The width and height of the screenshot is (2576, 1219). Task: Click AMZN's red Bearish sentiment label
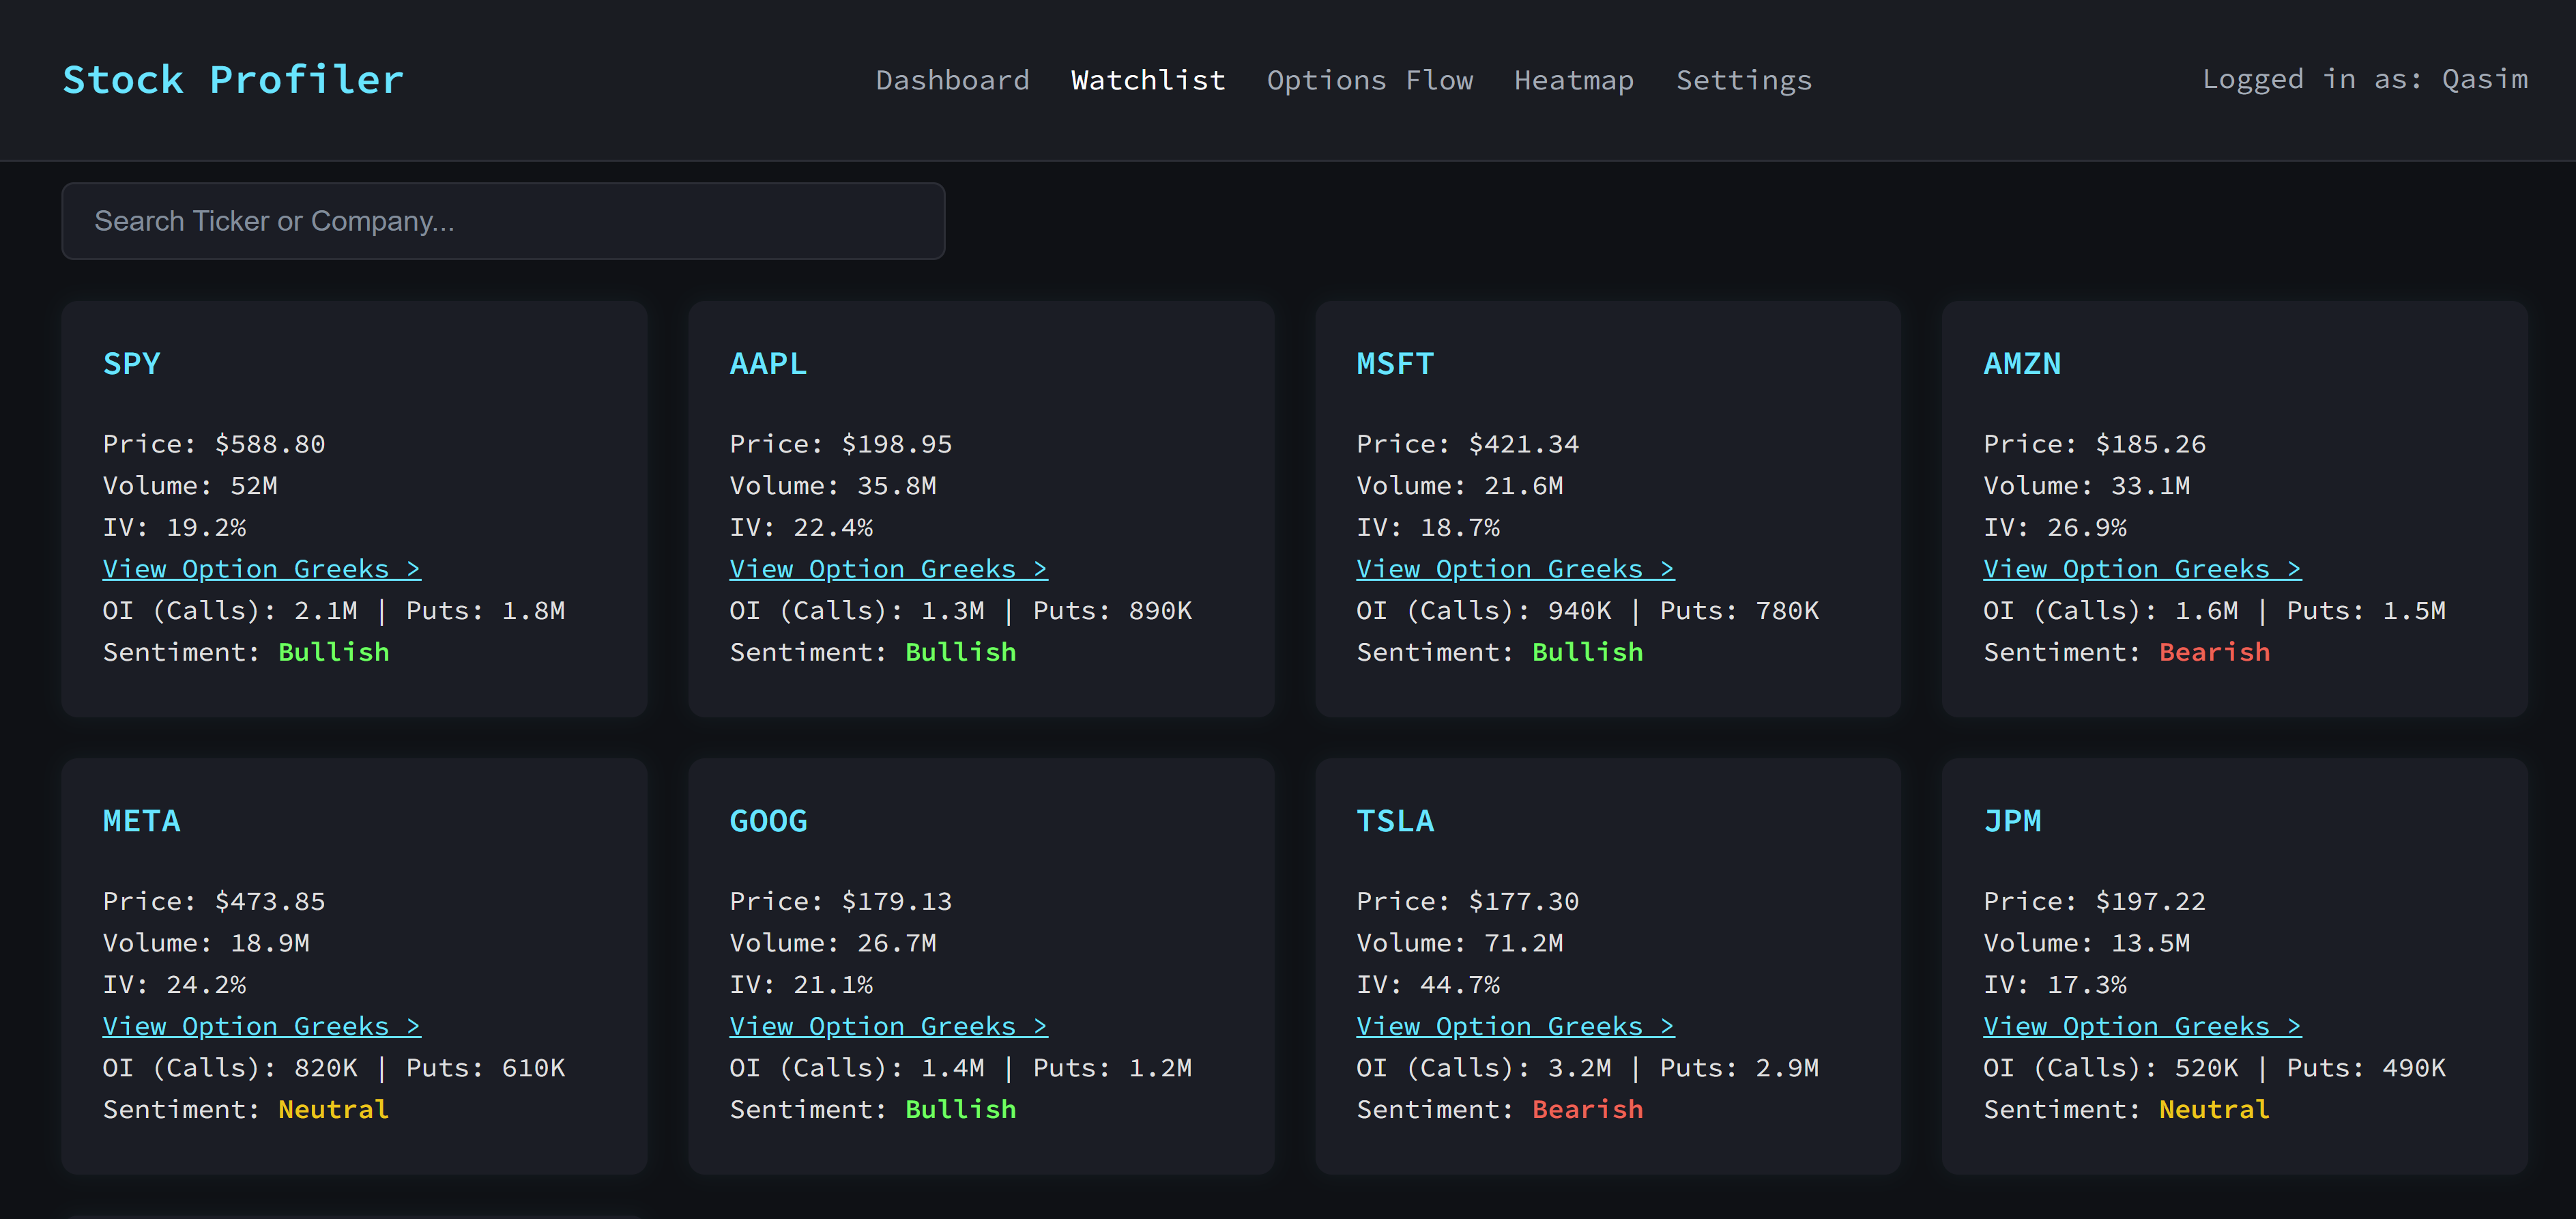[x=2215, y=652]
